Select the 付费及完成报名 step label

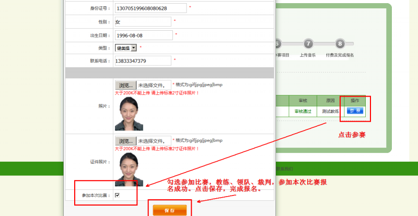(340, 55)
